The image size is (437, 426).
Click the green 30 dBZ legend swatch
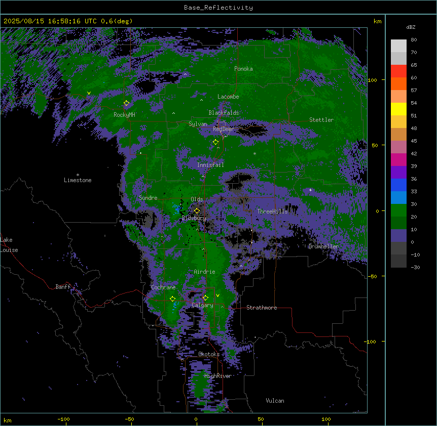point(398,210)
